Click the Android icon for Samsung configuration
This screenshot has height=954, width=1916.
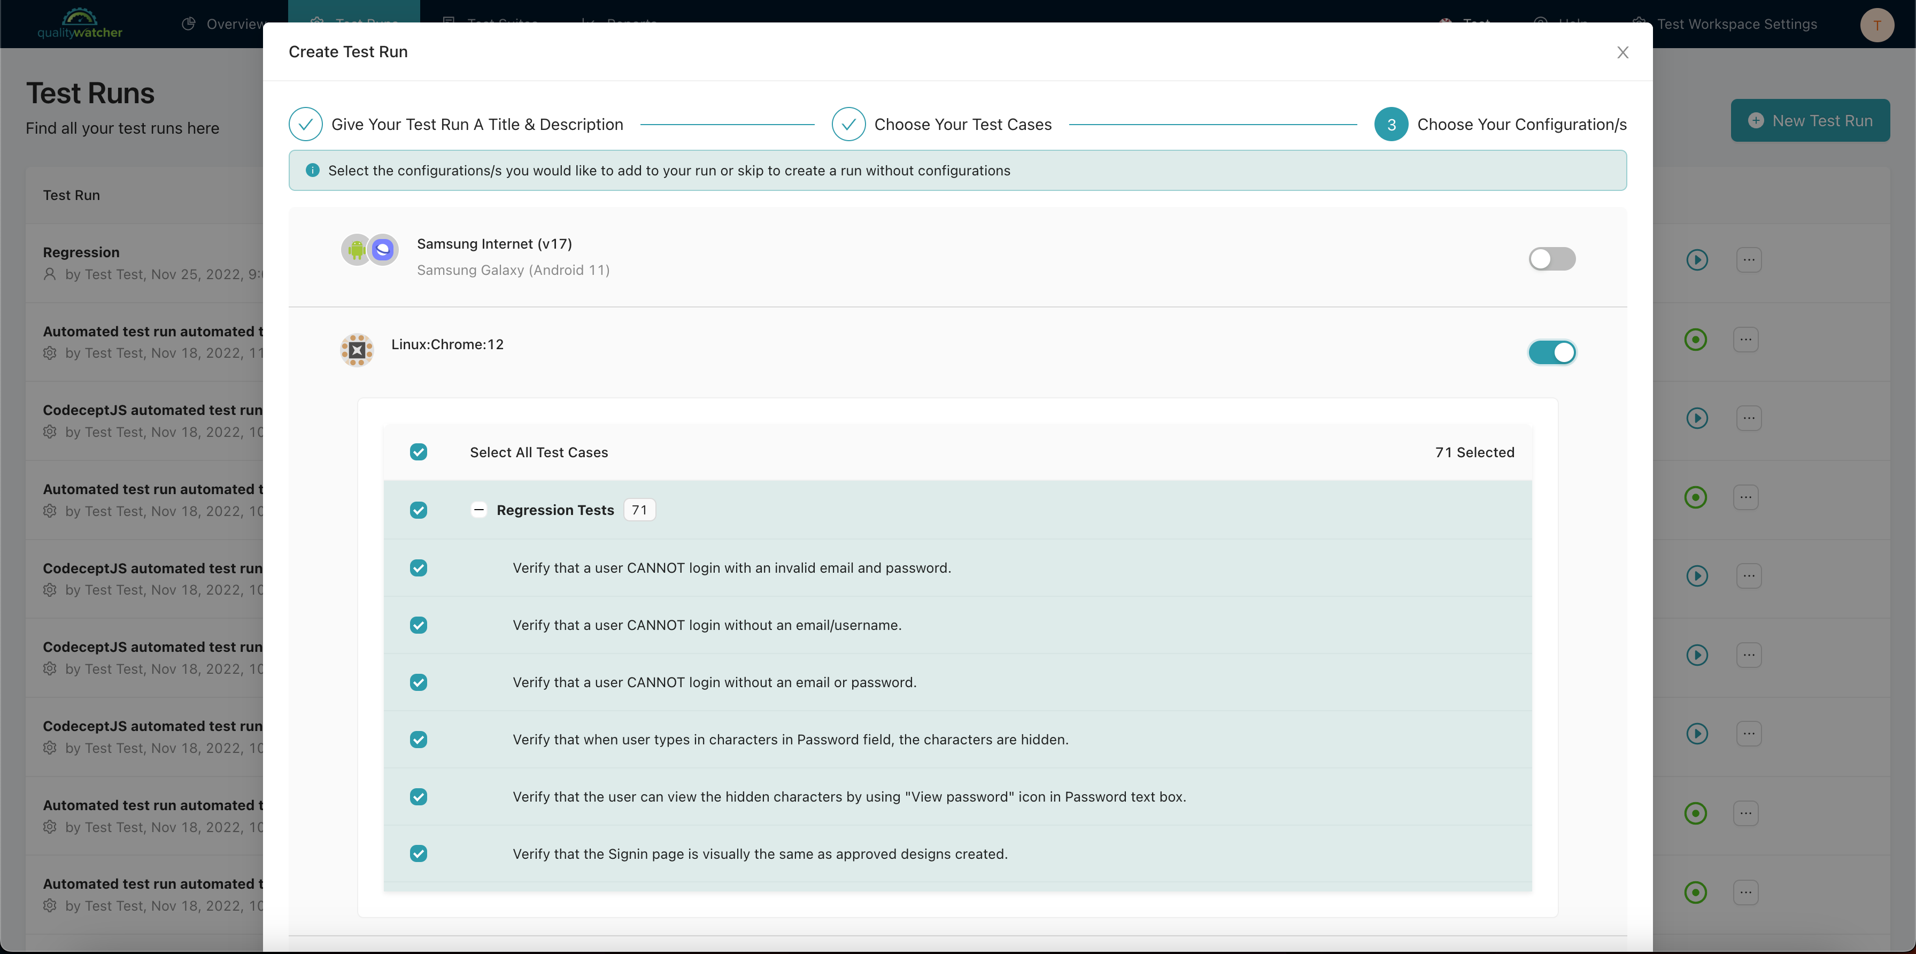pos(356,249)
